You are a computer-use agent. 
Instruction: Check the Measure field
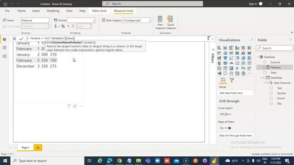point(265,67)
